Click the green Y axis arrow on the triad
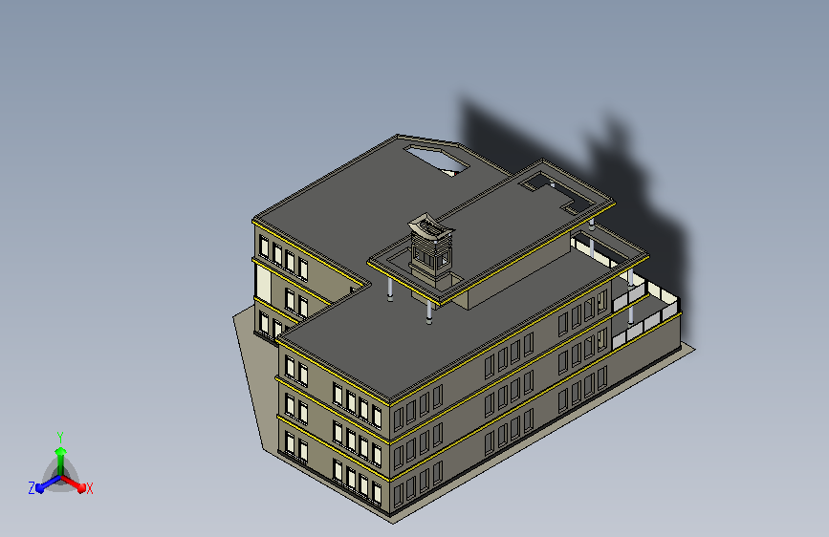Screen dimensions: 829x537 [x=60, y=460]
